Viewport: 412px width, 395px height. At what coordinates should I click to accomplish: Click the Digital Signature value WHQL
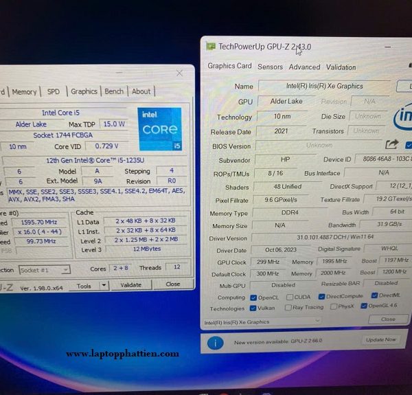(x=389, y=249)
